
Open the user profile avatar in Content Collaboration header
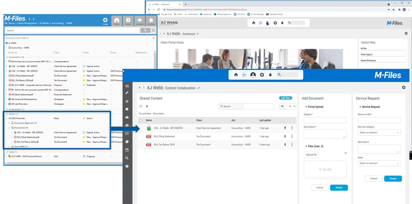[x=253, y=75]
